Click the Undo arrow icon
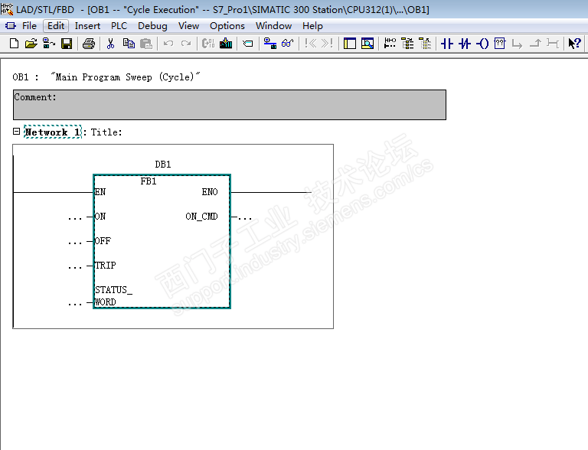Viewport: 588px width, 450px height. click(x=168, y=44)
